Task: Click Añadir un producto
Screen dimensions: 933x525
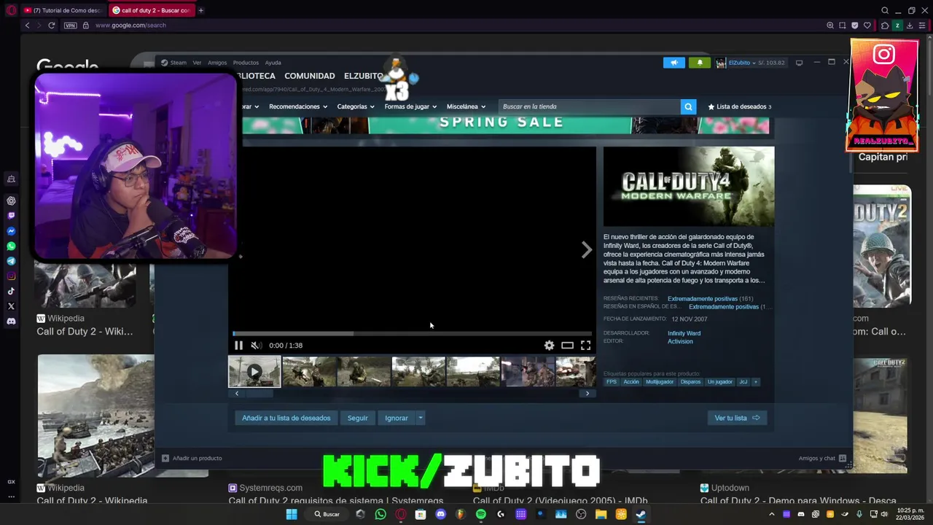Action: point(192,458)
